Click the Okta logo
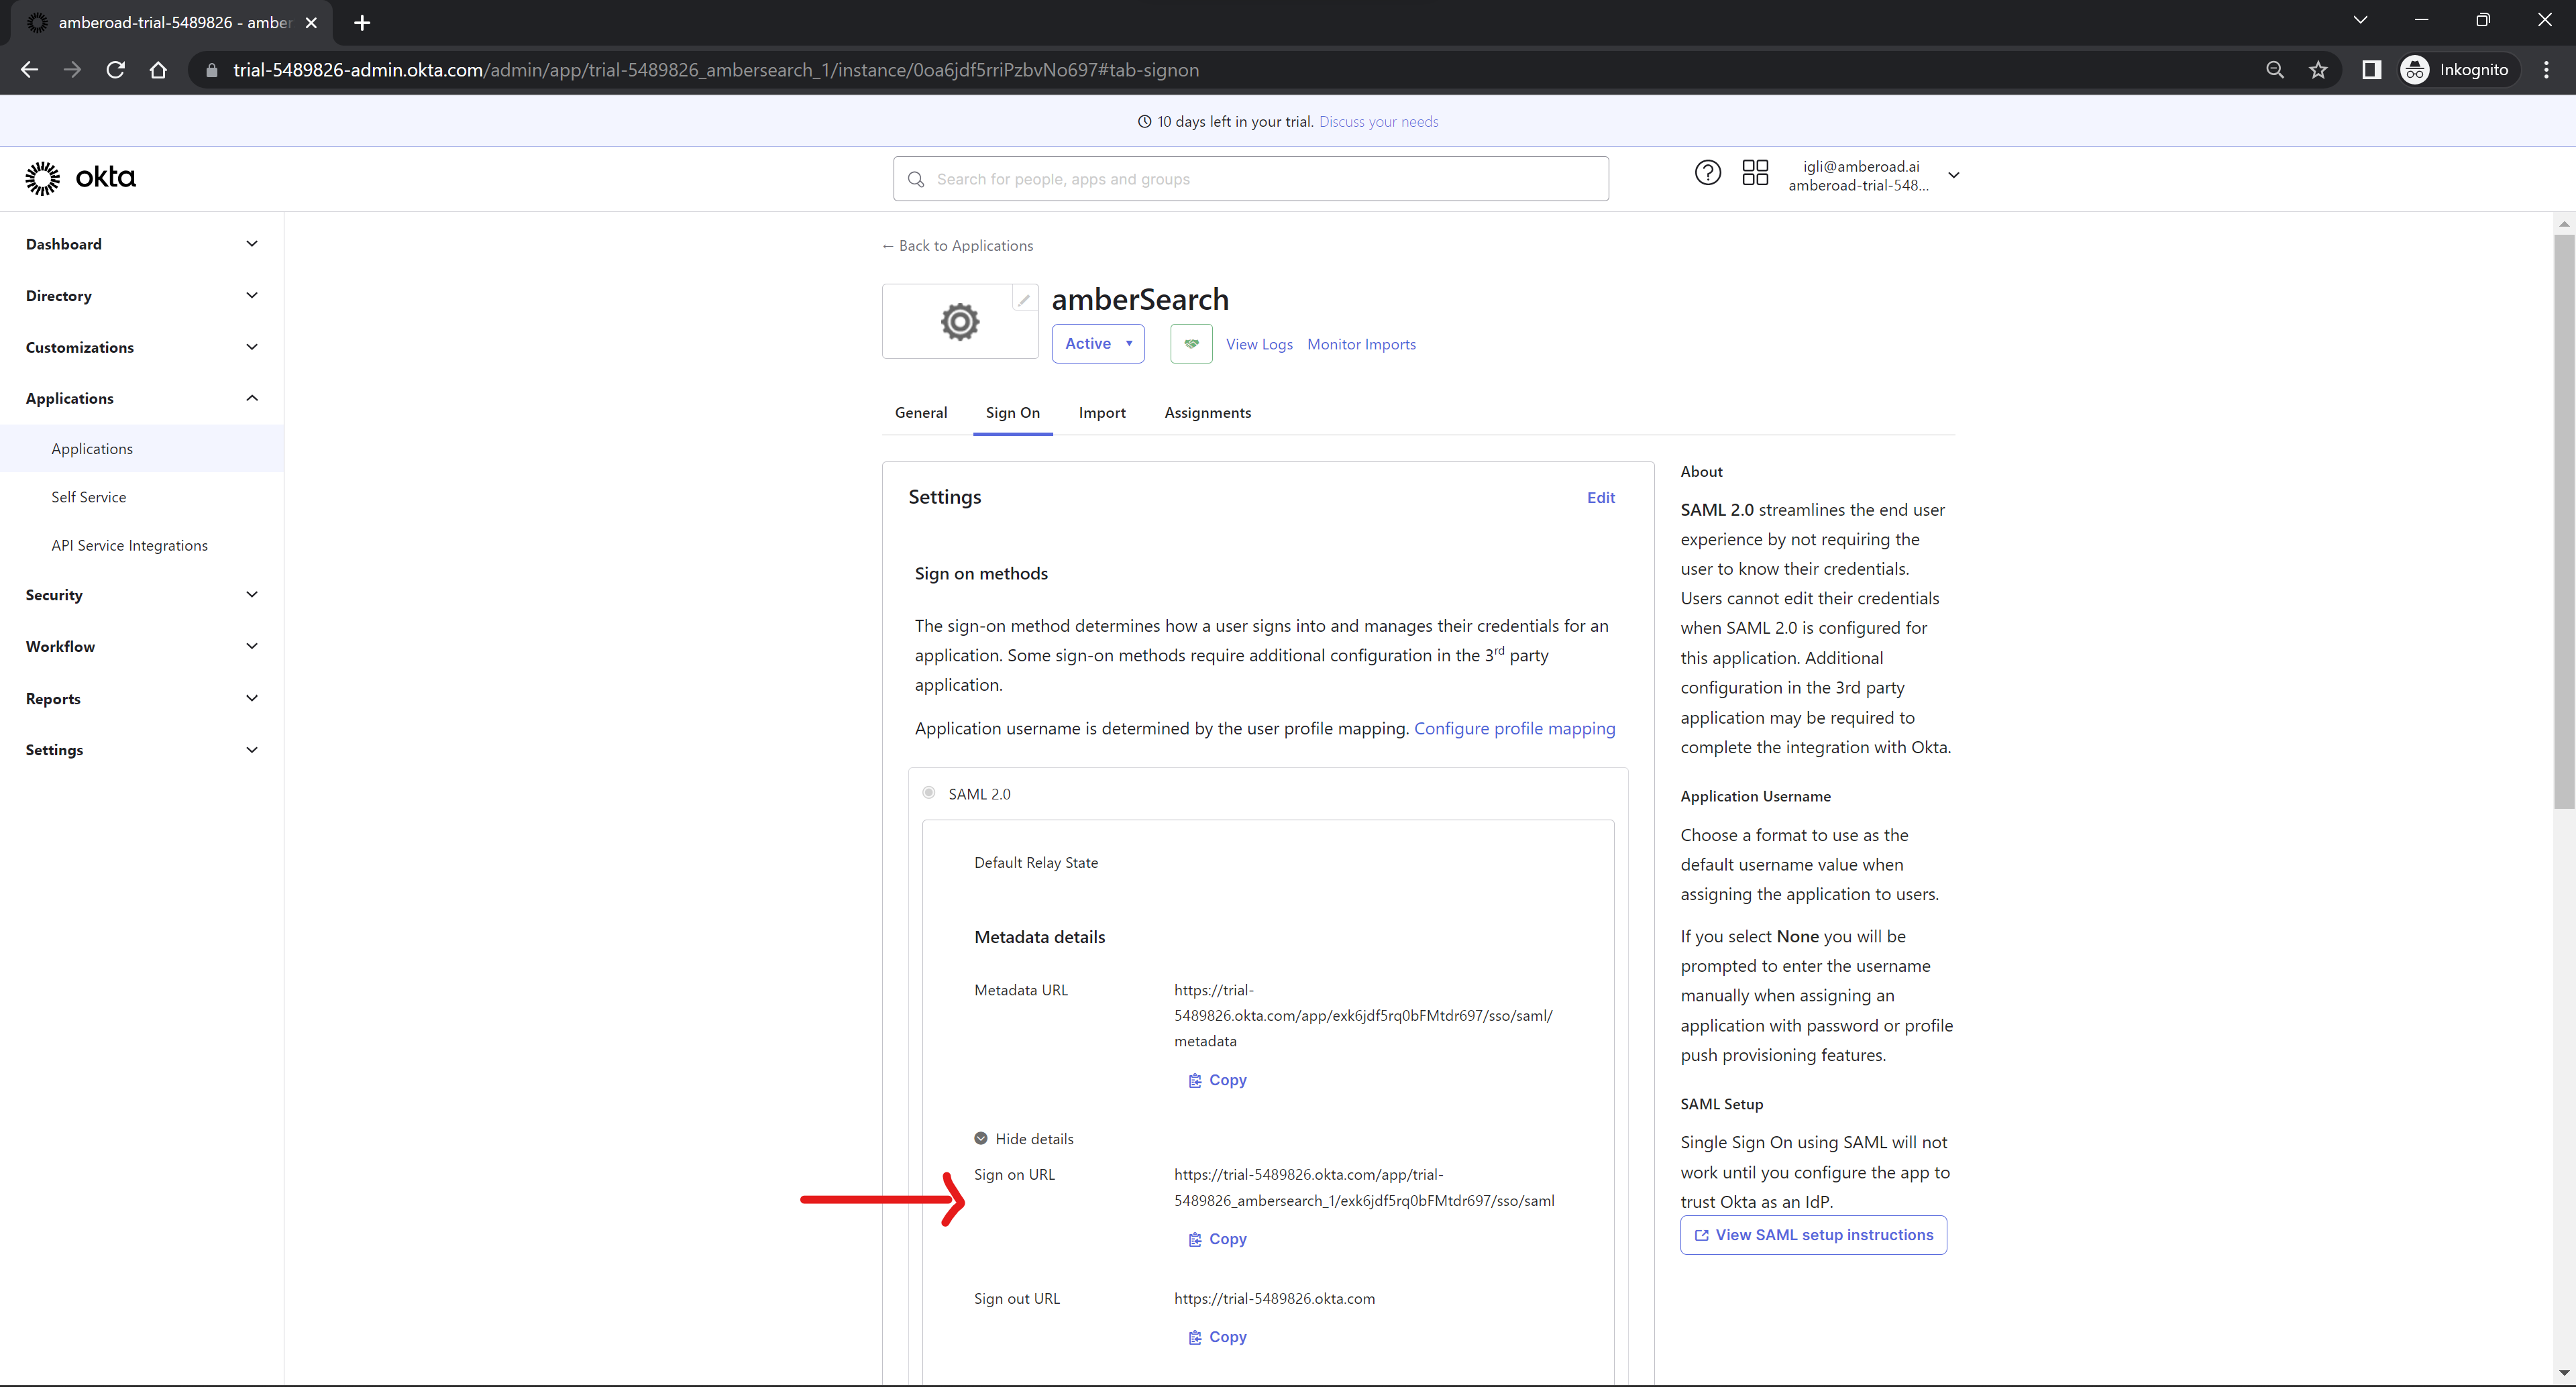This screenshot has width=2576, height=1387. (80, 178)
